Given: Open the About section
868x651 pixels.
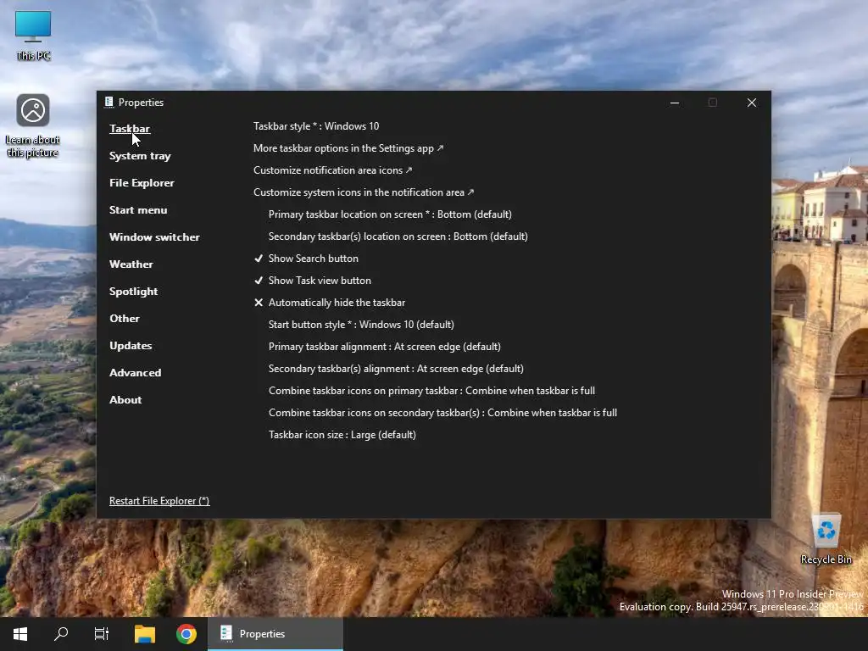Looking at the screenshot, I should [125, 400].
